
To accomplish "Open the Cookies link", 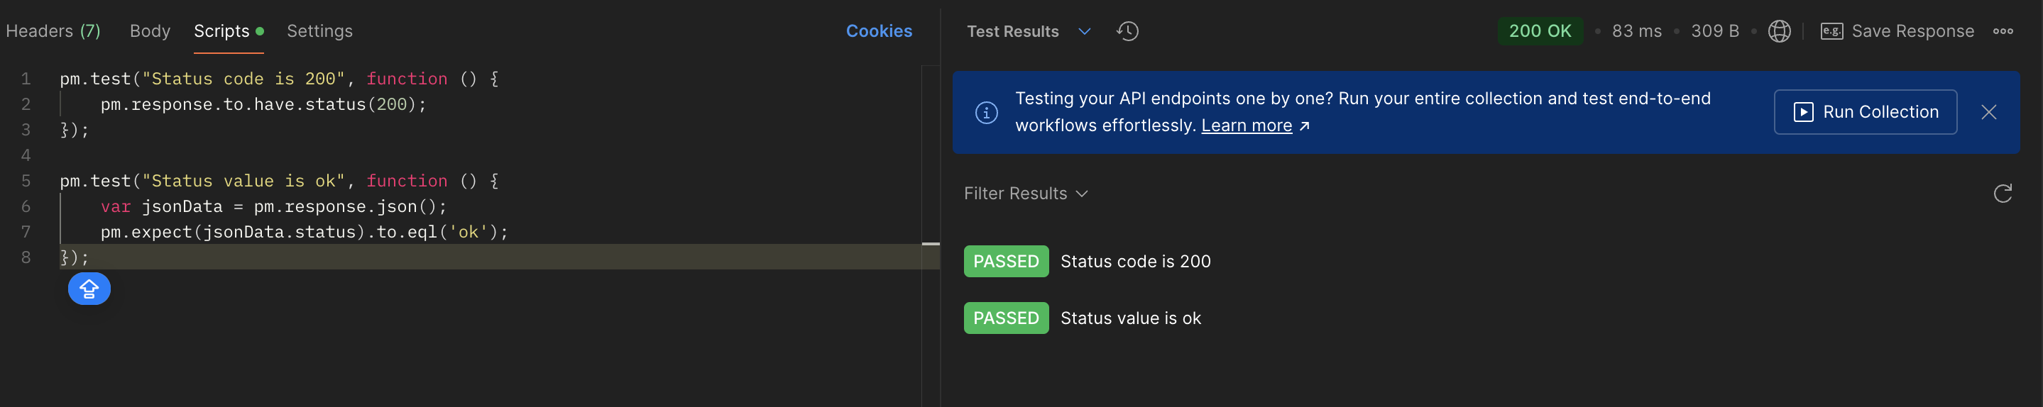I will point(879,31).
